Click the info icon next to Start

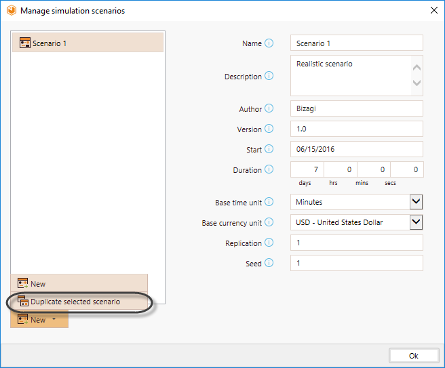[x=269, y=149]
